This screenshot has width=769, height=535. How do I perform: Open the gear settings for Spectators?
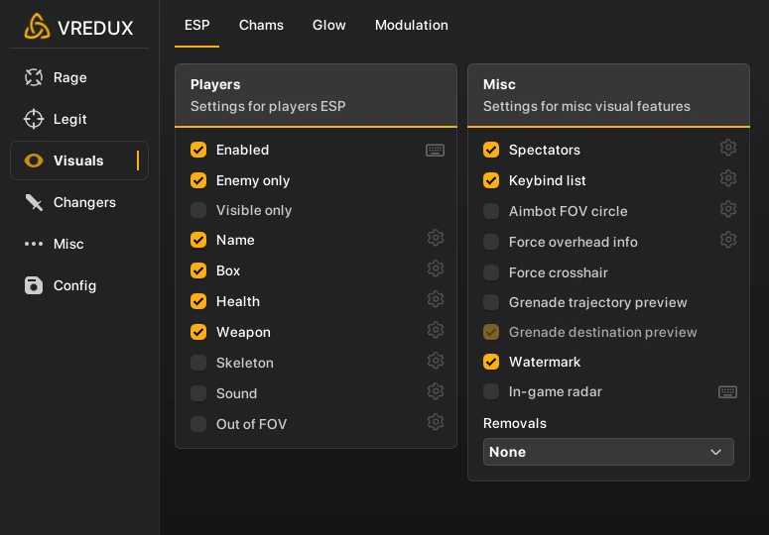(727, 149)
